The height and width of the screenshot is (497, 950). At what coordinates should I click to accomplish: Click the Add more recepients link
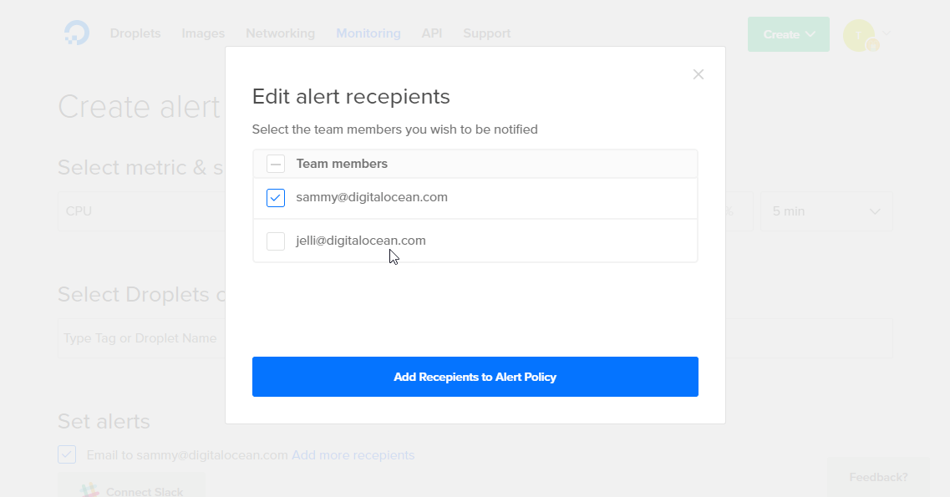tap(353, 455)
